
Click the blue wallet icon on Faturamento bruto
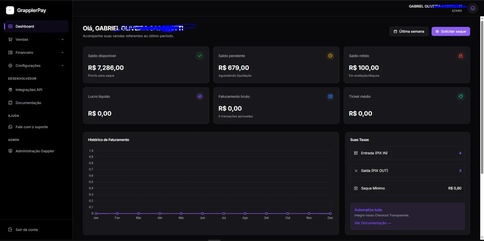click(330, 97)
